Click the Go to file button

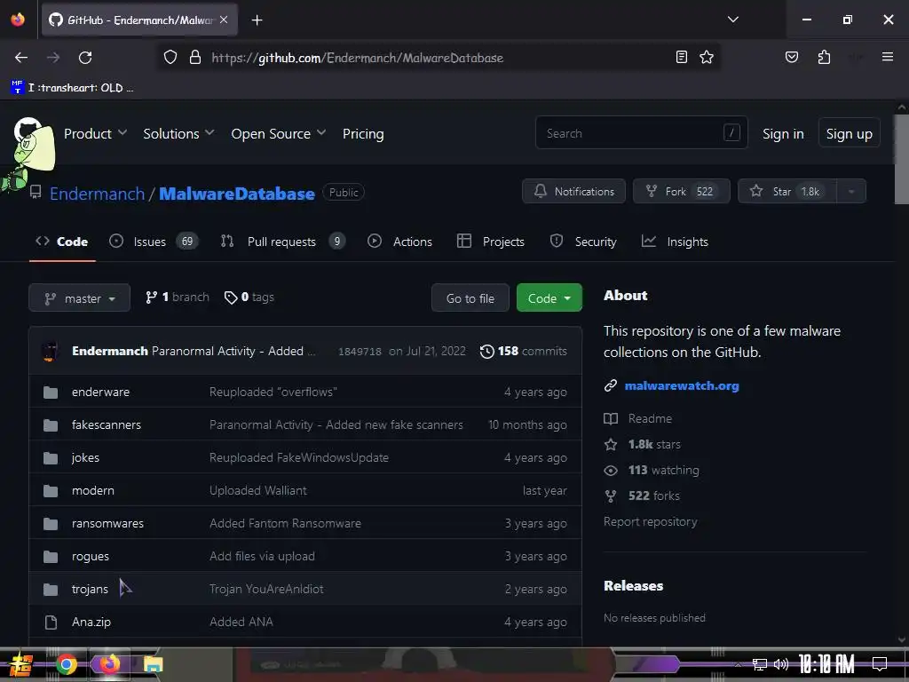click(x=470, y=298)
